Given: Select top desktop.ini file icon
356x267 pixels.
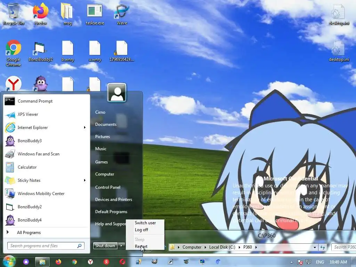Looking at the screenshot, I should coord(339,15).
